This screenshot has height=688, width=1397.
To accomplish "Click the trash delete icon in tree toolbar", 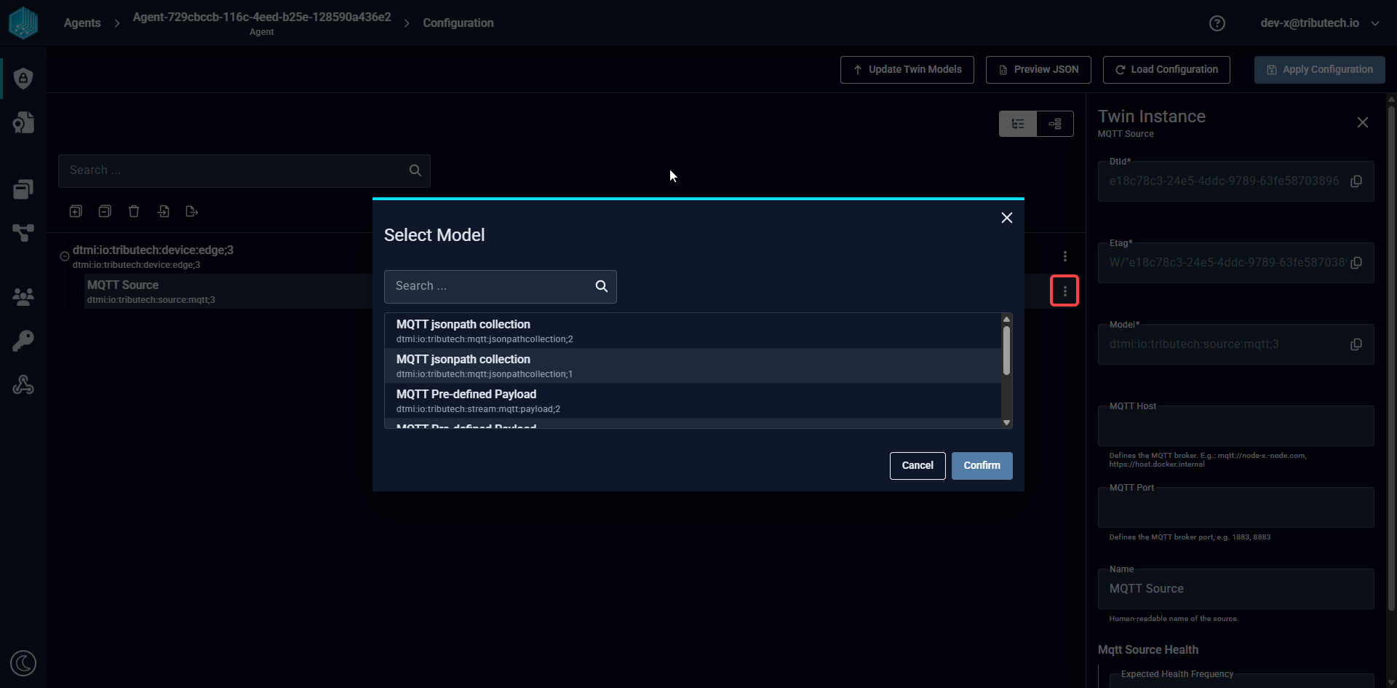I will pos(134,211).
